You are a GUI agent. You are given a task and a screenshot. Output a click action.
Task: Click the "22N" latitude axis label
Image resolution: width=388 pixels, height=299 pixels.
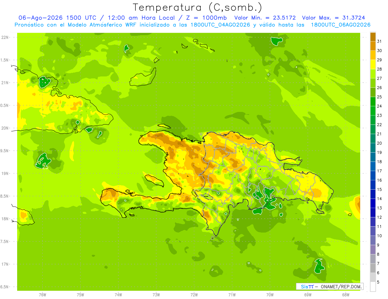[x=5, y=37]
